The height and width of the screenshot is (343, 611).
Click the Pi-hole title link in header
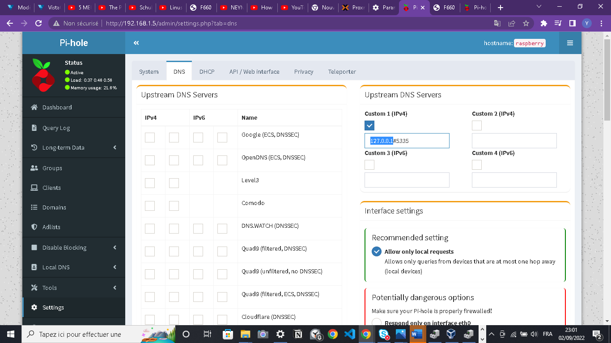(74, 43)
